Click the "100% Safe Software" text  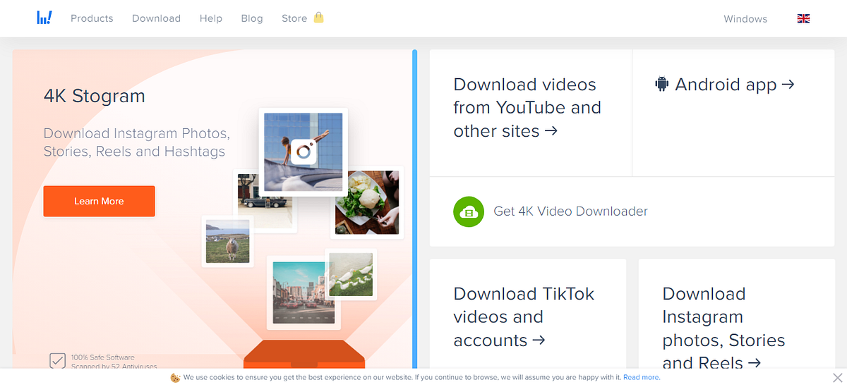click(x=102, y=357)
